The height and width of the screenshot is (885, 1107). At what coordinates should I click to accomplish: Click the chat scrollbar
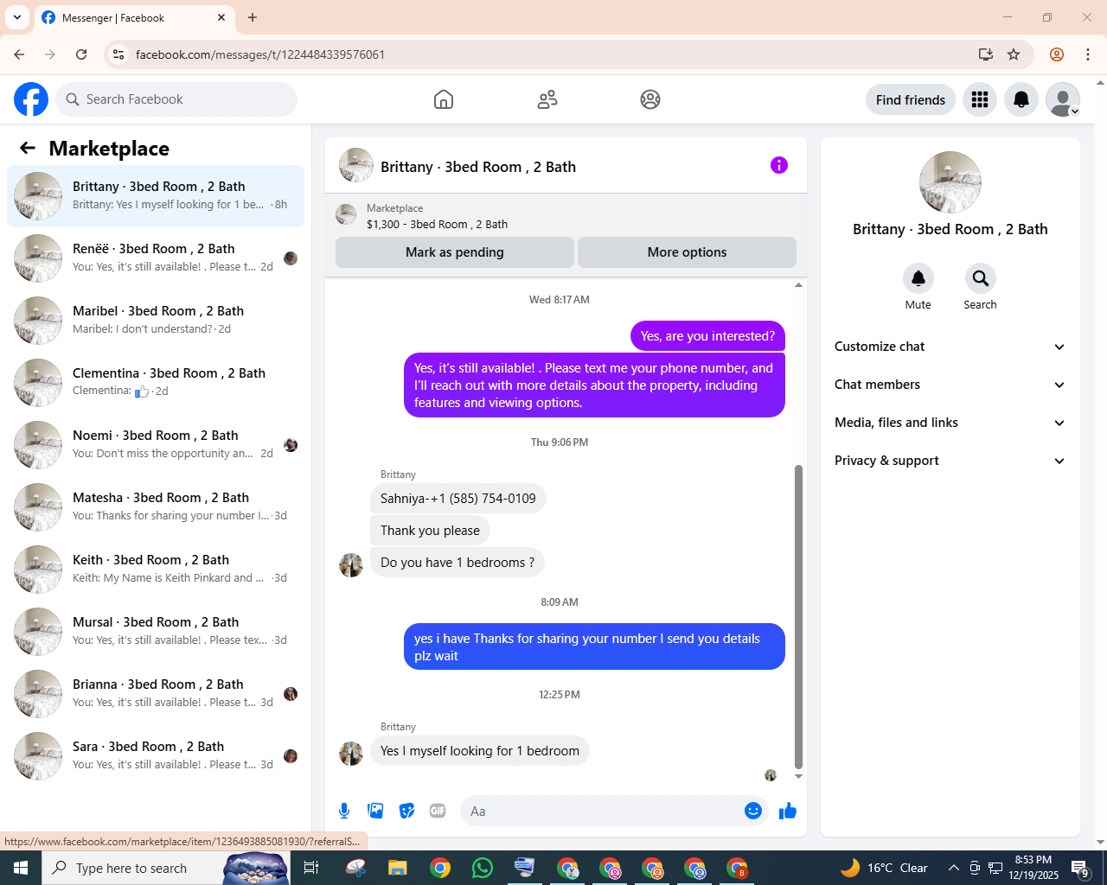[x=798, y=616]
